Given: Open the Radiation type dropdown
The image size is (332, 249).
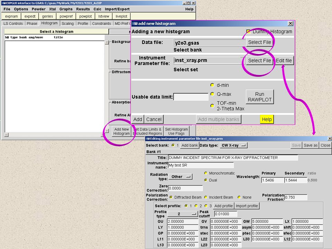Looking at the screenshot, I should pos(181,177).
